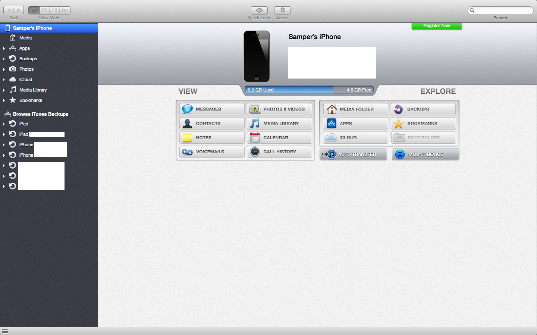Select Samper's iPhone in sidebar
This screenshot has height=335, width=537.
[49, 28]
